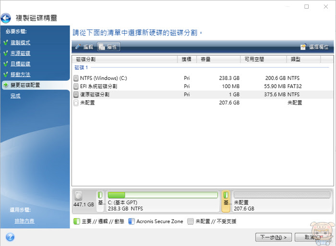The height and width of the screenshot is (246, 336).
Task: Click the highlighted yellow recovery partition block
Action: pos(226,201)
